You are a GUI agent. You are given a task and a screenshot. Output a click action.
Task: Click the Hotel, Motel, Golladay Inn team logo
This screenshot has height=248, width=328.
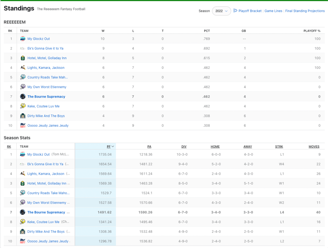click(23, 58)
